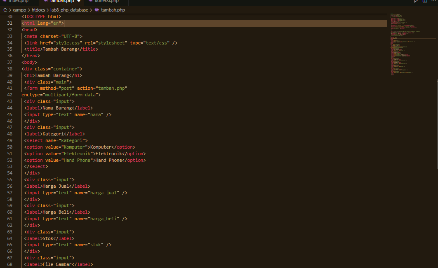
Task: Click line number 41 in the gutter
Action: point(9,88)
